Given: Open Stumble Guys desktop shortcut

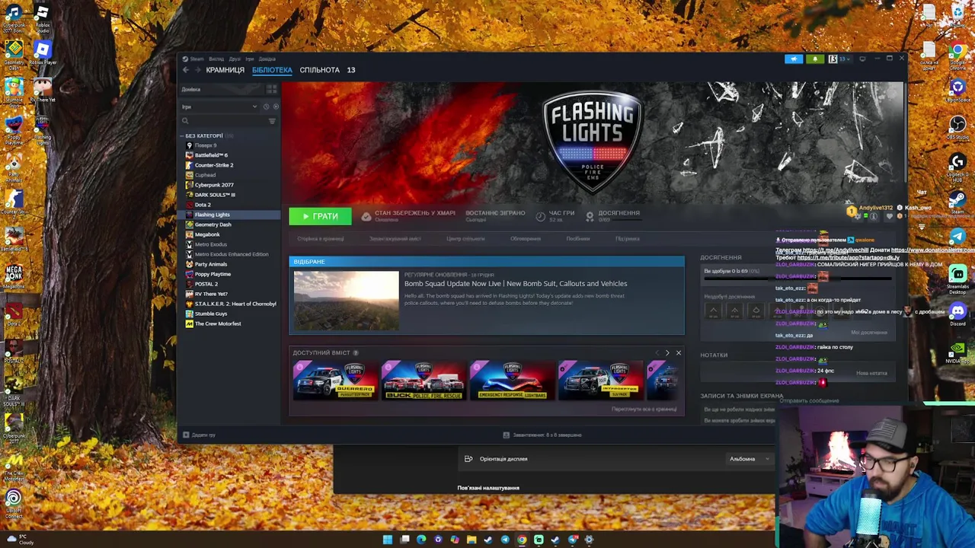Looking at the screenshot, I should click(x=14, y=91).
